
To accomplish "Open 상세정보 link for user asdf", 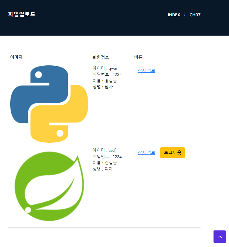I will click(x=147, y=152).
